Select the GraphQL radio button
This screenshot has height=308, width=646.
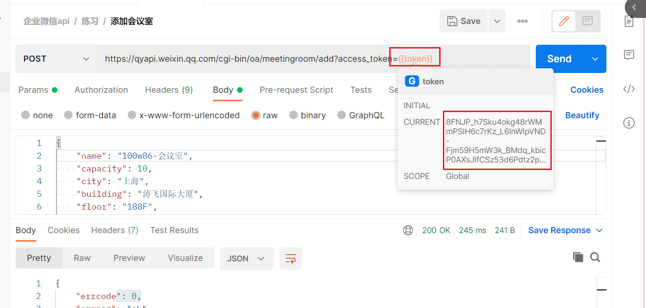coord(342,115)
